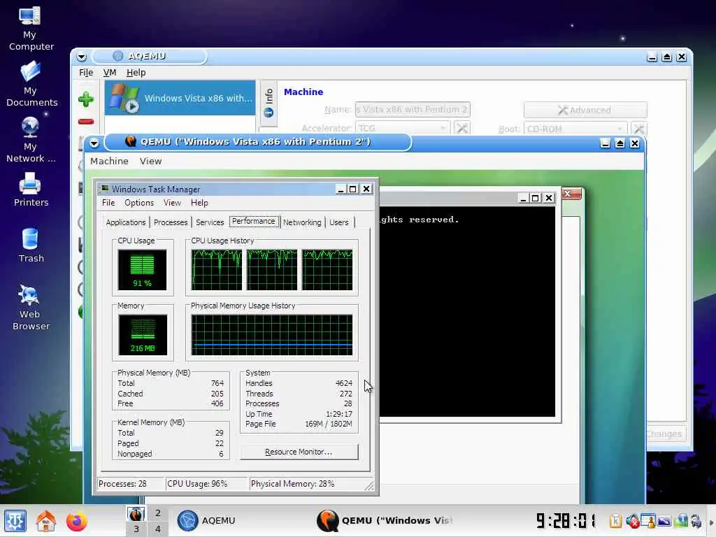
Task: Click the red X system tray icon
Action: [632, 521]
